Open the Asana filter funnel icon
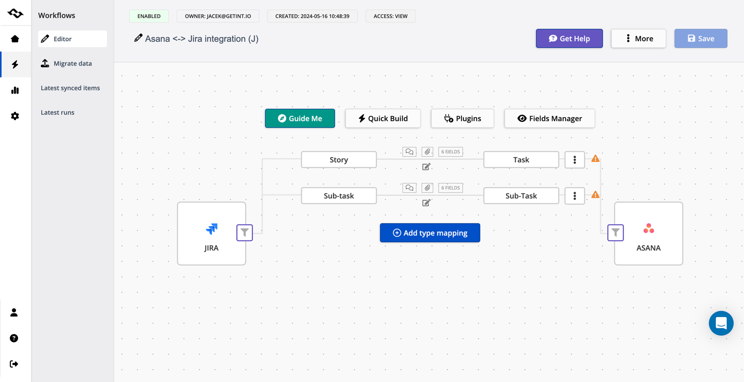The height and width of the screenshot is (382, 744). click(x=615, y=232)
